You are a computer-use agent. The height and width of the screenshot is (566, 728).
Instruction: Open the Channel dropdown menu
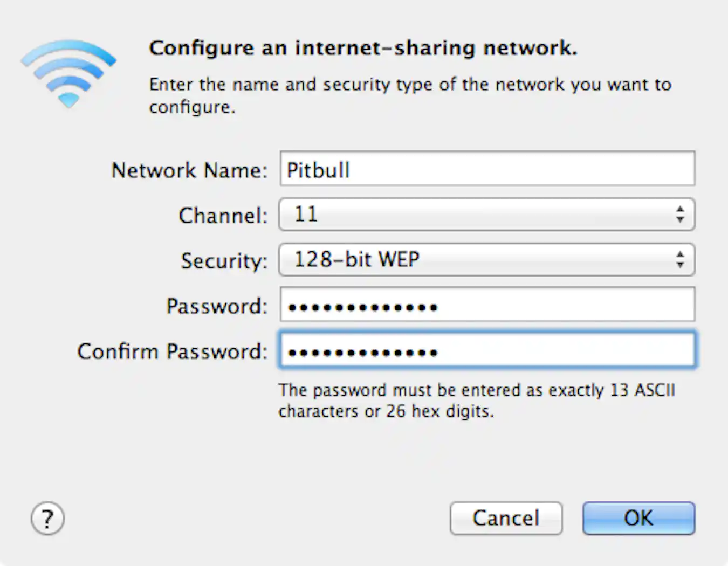(x=485, y=214)
